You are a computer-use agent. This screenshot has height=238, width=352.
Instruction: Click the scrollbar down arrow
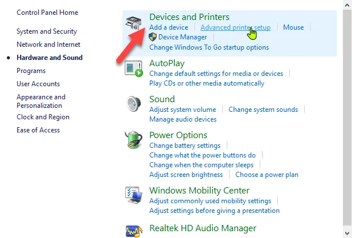[347, 233]
